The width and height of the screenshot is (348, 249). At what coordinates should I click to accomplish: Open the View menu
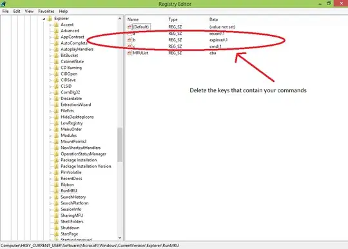click(x=29, y=11)
